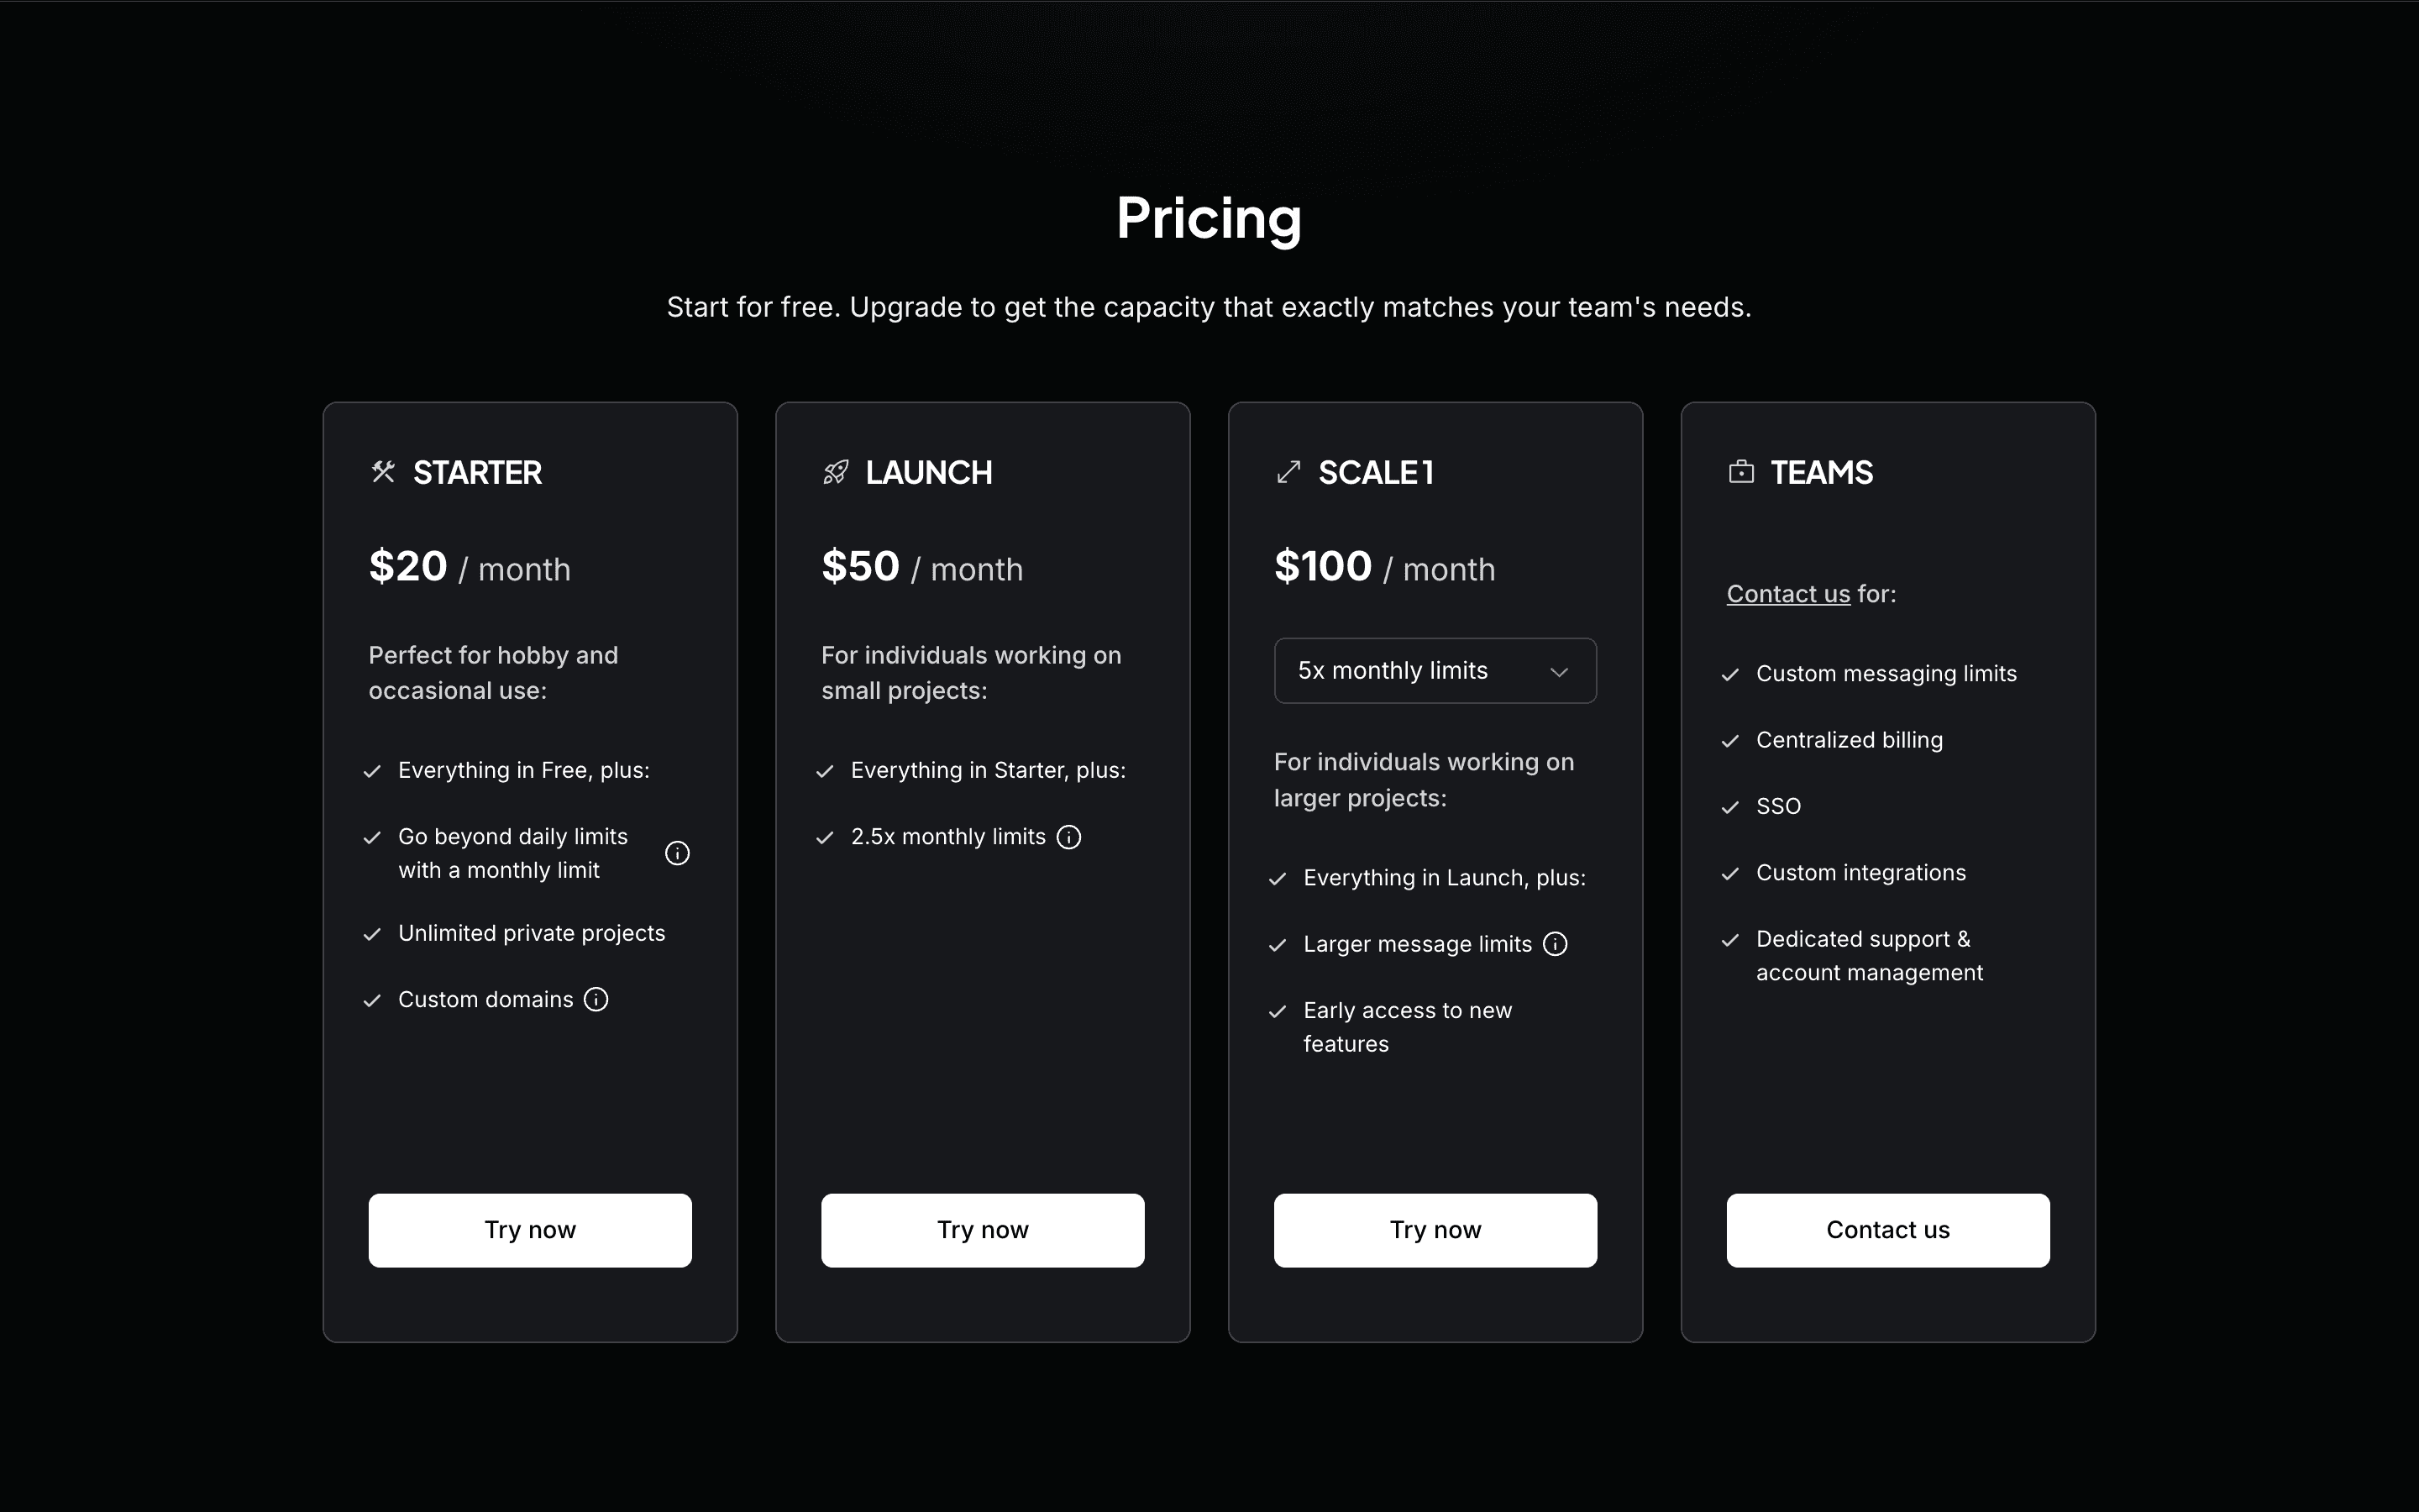Image resolution: width=2419 pixels, height=1512 pixels.
Task: Show info for Larger message limits
Action: [x=1556, y=944]
